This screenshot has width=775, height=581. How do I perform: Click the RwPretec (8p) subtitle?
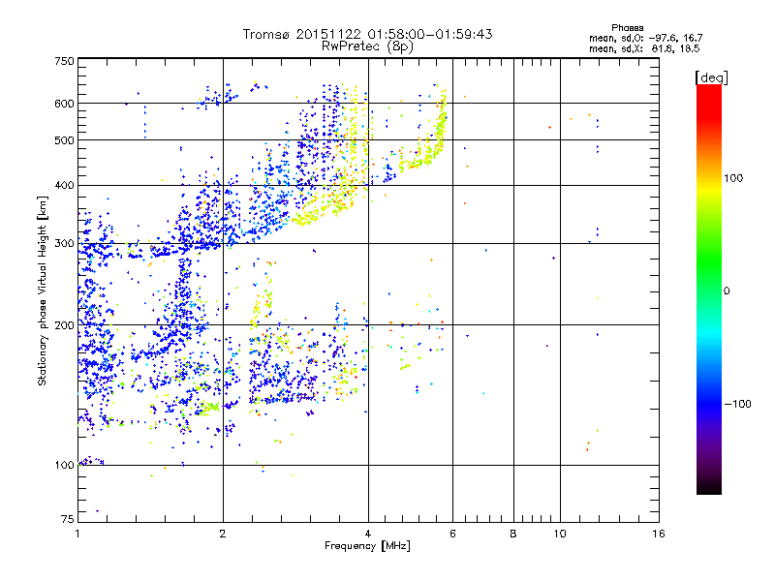coord(367,46)
